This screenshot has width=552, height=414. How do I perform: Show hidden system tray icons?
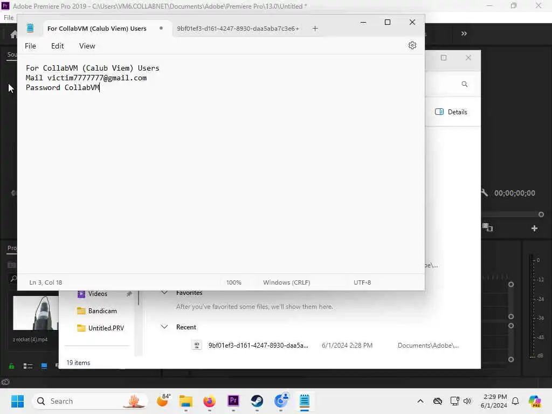pos(420,401)
